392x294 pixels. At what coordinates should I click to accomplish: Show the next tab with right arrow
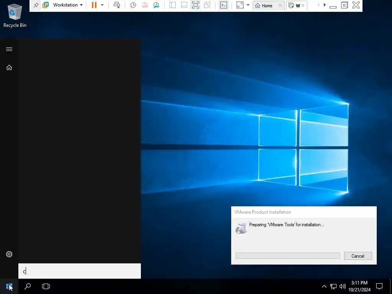pyautogui.click(x=325, y=5)
